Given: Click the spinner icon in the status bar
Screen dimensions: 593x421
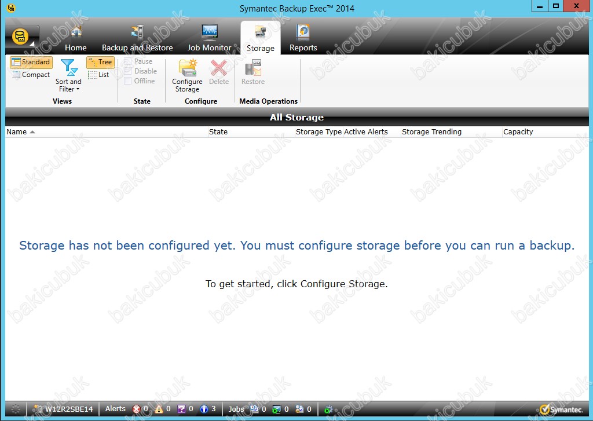Looking at the screenshot, I should click(16, 409).
